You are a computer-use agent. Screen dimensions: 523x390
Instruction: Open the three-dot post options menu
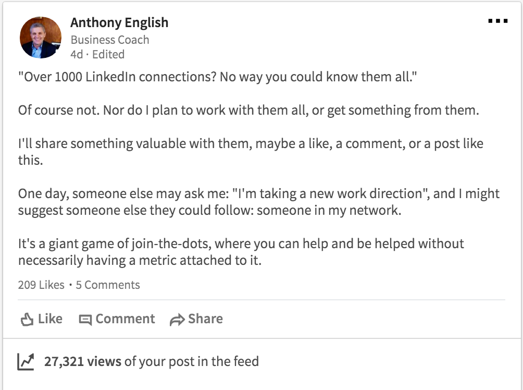[497, 21]
